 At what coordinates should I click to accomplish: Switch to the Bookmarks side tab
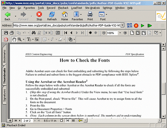click(x=4, y=56)
